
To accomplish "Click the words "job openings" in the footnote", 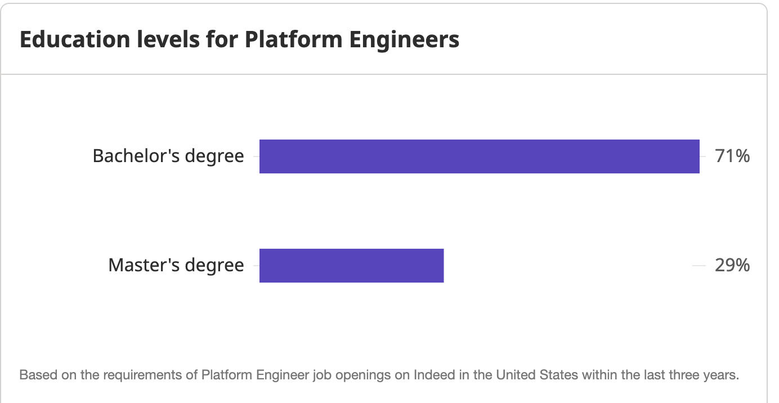I will [x=315, y=375].
